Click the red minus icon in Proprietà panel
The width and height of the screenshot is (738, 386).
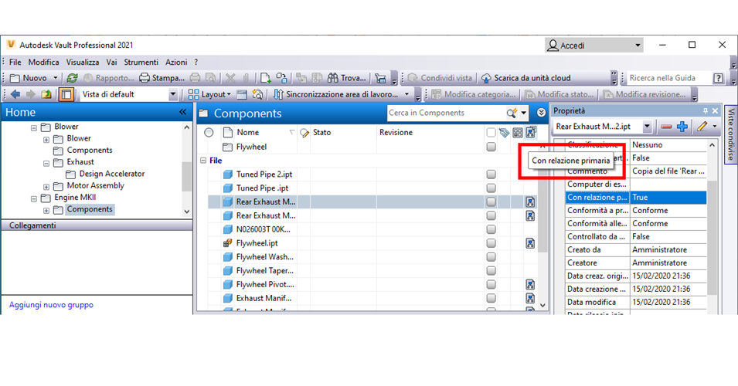[x=666, y=127]
